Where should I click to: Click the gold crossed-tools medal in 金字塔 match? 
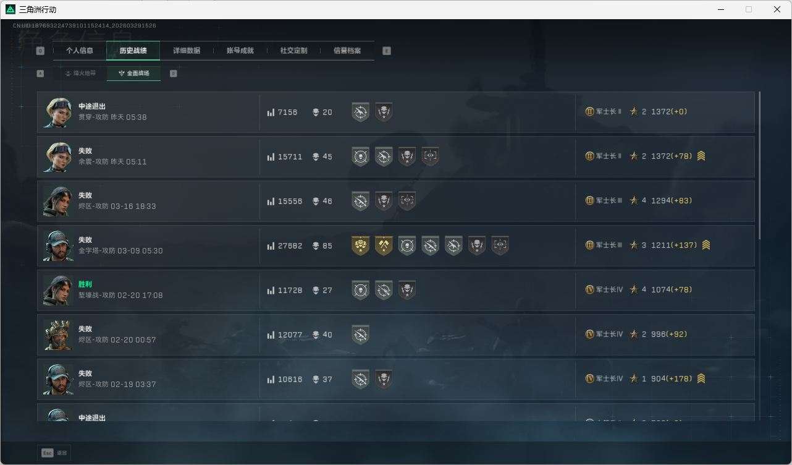[x=384, y=245]
